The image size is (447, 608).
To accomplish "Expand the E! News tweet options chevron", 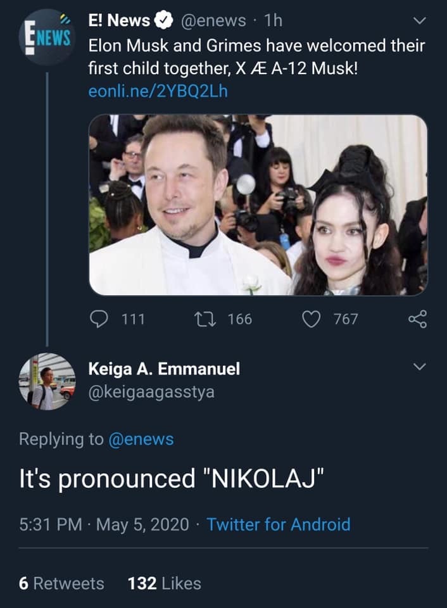I will point(419,21).
